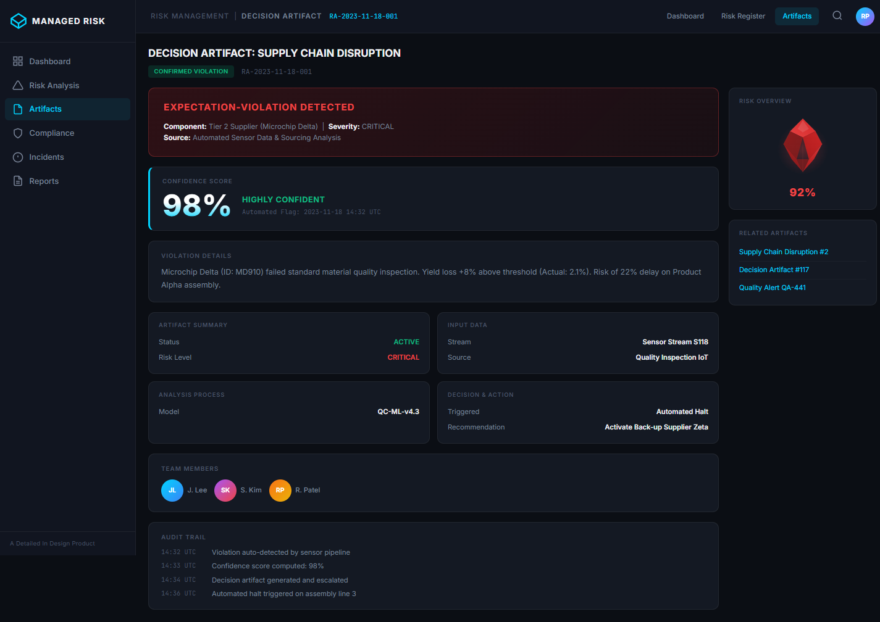
Task: Click the Incidents alert circle icon
Action: (18, 157)
